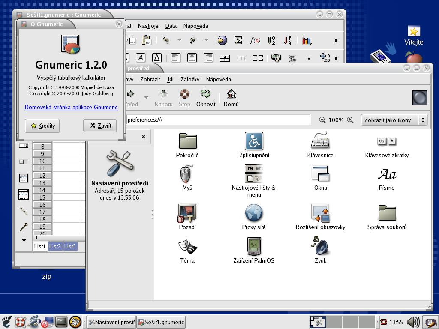Open Písmo font preferences
Image resolution: width=439 pixels, height=329 pixels.
coord(387,179)
